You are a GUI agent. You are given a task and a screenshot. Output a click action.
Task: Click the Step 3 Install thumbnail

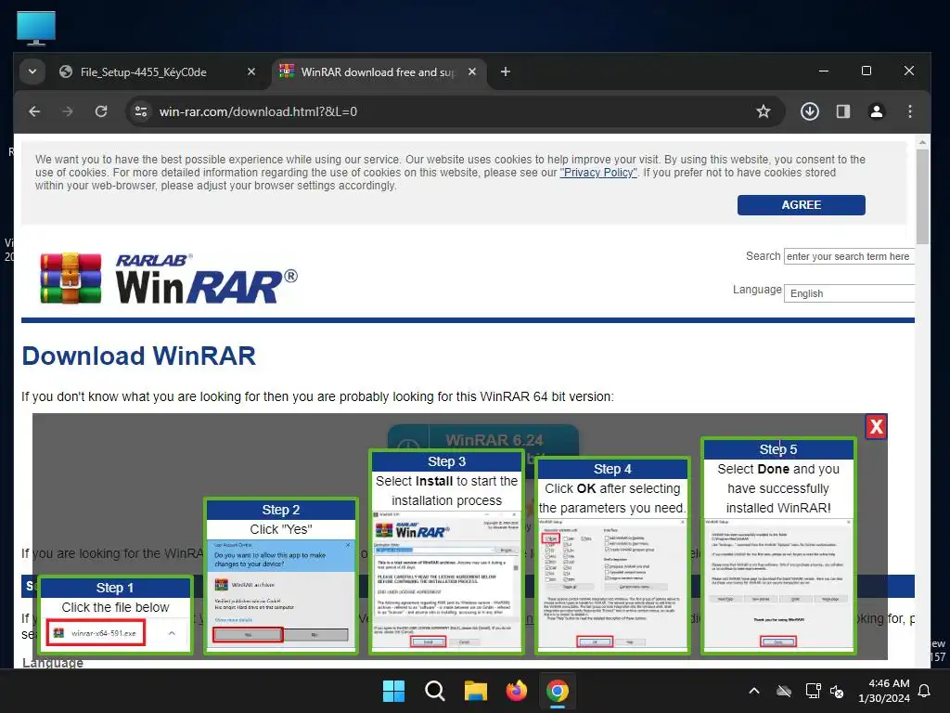coord(446,551)
